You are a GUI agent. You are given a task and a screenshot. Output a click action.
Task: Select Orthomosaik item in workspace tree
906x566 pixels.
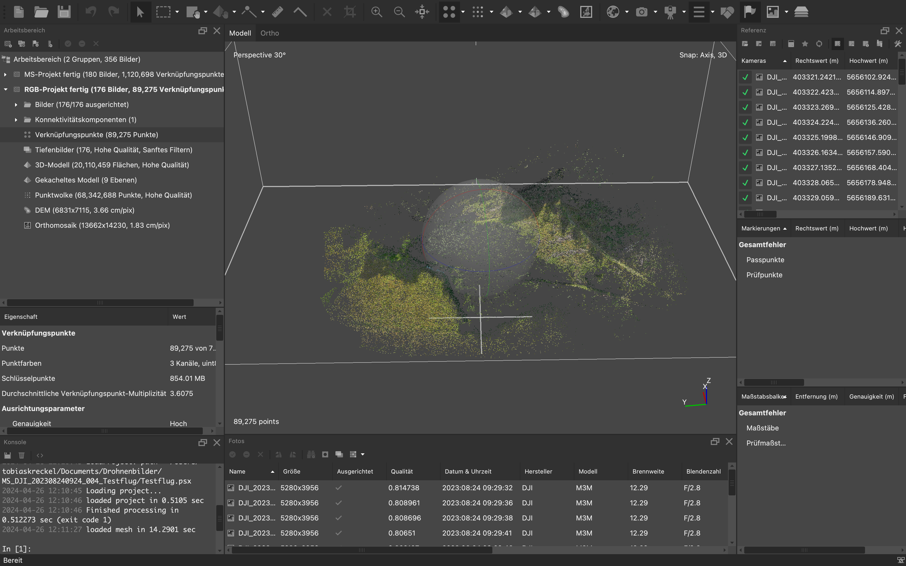[x=102, y=225]
